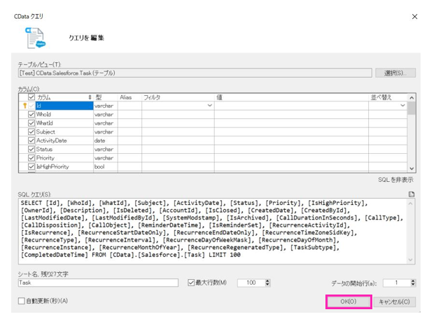Click the 最大行数 number field showing 100

pos(251,283)
